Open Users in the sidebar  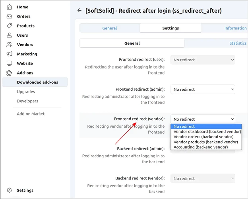22,35
